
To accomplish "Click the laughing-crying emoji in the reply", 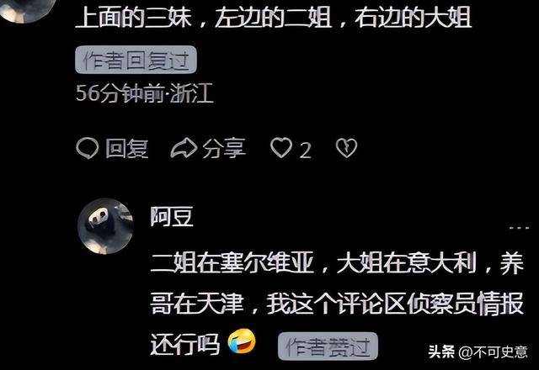I will (x=242, y=341).
